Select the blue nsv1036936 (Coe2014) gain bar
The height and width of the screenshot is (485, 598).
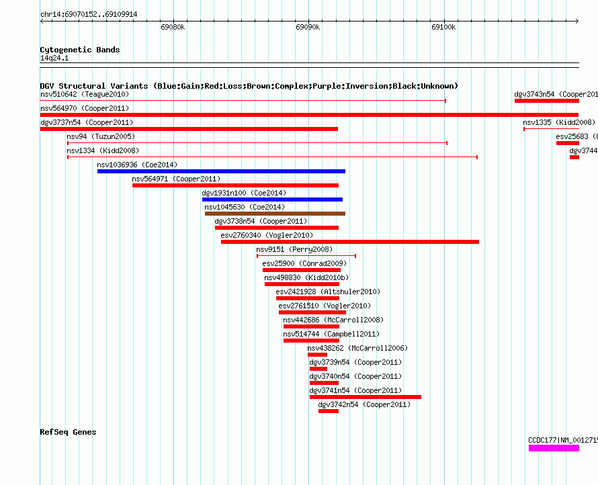221,171
